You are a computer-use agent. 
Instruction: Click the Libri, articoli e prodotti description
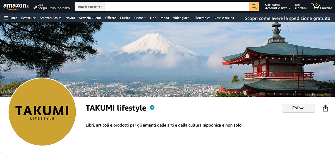[x=164, y=125]
